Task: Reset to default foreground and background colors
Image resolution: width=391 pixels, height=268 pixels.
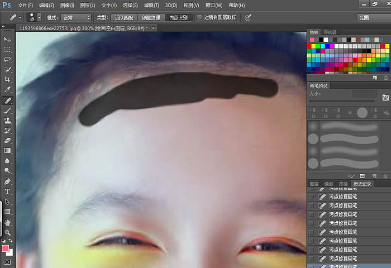Action: pos(3,241)
